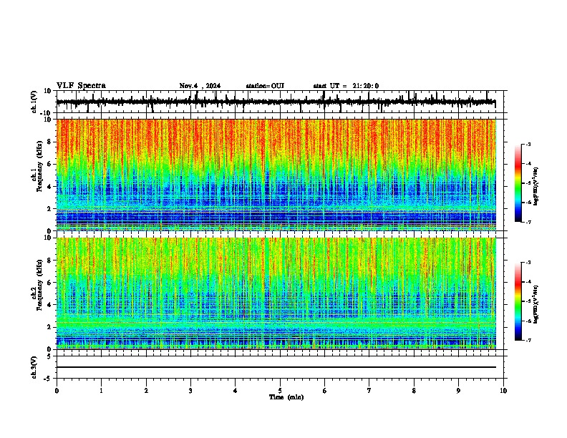567x438 pixels.
Task: Click the 'station=OUJ' label
Action: (x=265, y=86)
